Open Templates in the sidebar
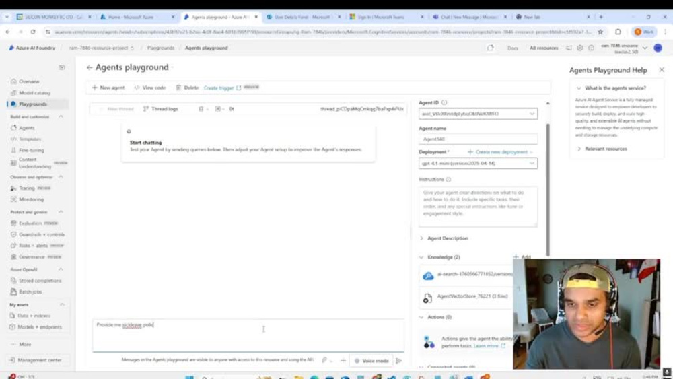This screenshot has width=673, height=379. (30, 139)
